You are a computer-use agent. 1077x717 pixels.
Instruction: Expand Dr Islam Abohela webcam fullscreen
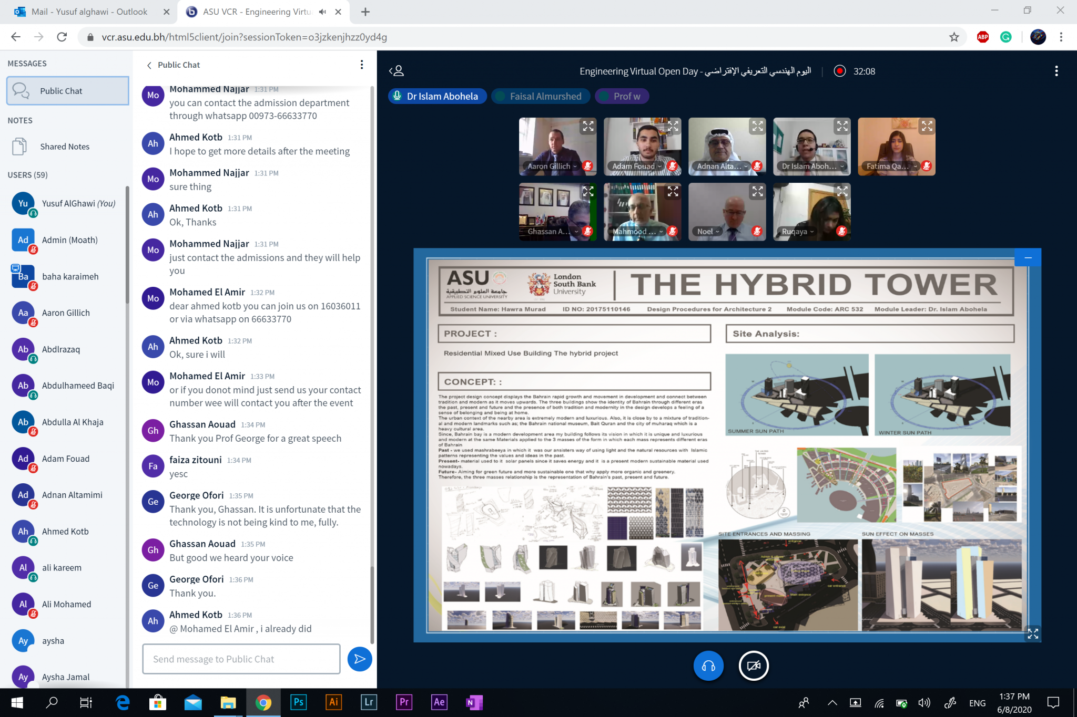pos(842,126)
